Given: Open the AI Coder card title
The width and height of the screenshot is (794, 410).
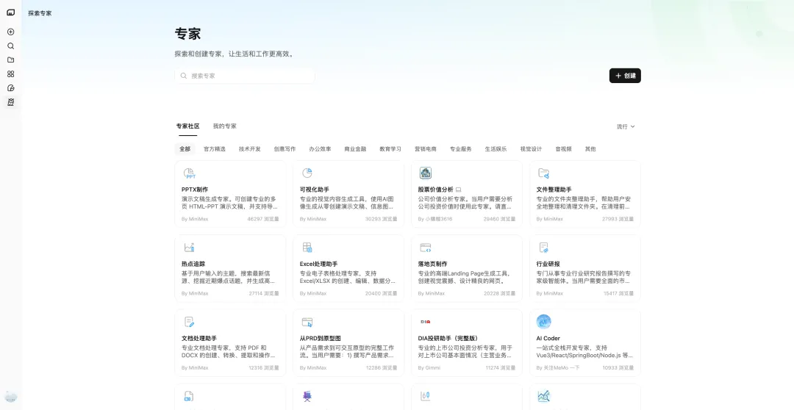Looking at the screenshot, I should [x=548, y=339].
